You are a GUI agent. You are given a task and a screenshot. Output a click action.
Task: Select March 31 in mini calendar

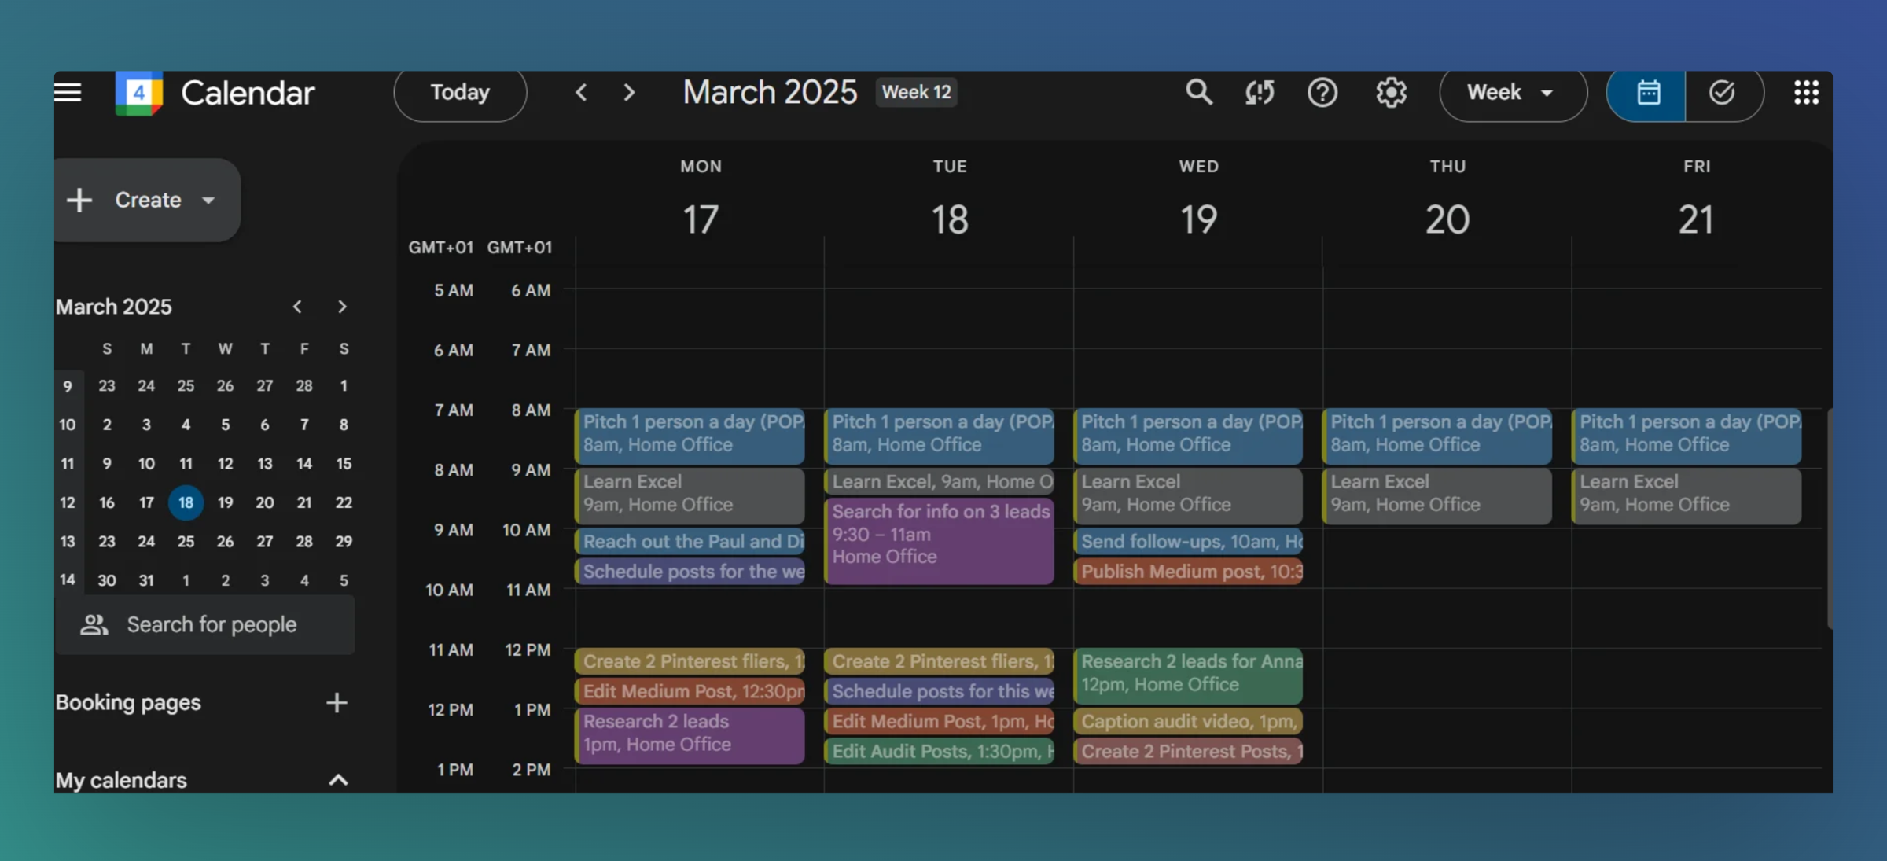(146, 580)
